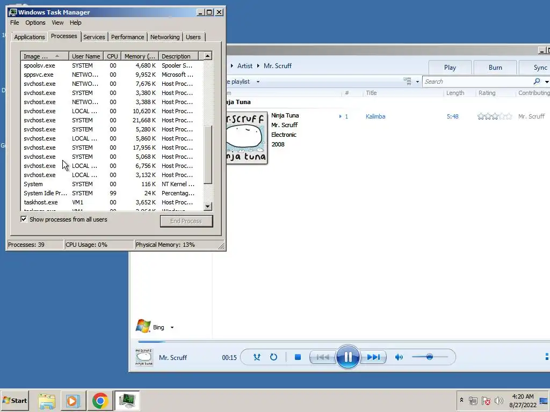Click the Media Player search field

pos(477,82)
